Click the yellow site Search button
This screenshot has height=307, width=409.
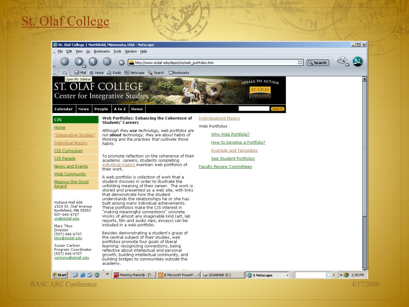[x=278, y=109]
